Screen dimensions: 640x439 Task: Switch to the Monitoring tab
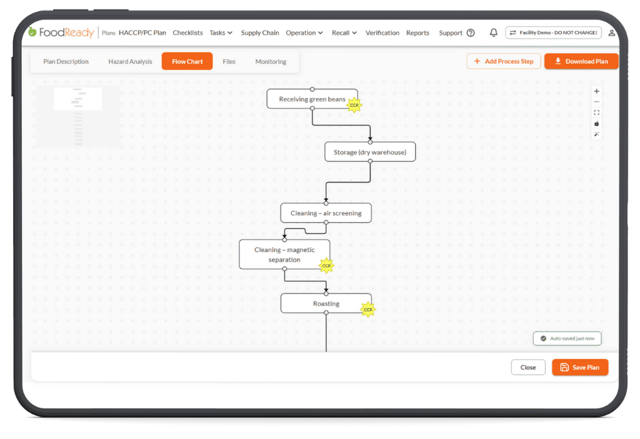[x=271, y=62]
